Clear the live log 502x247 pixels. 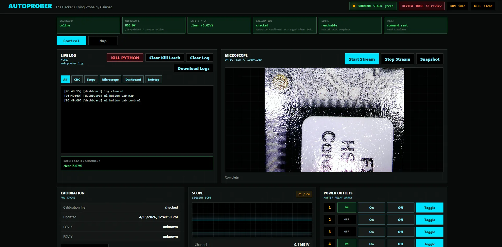(x=199, y=58)
